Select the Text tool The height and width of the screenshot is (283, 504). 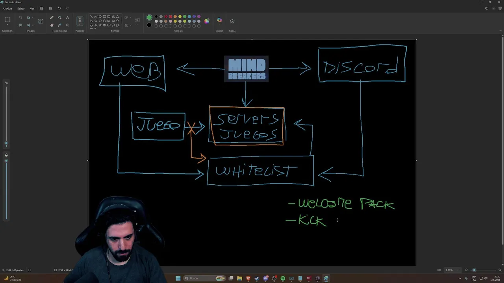pyautogui.click(x=67, y=17)
